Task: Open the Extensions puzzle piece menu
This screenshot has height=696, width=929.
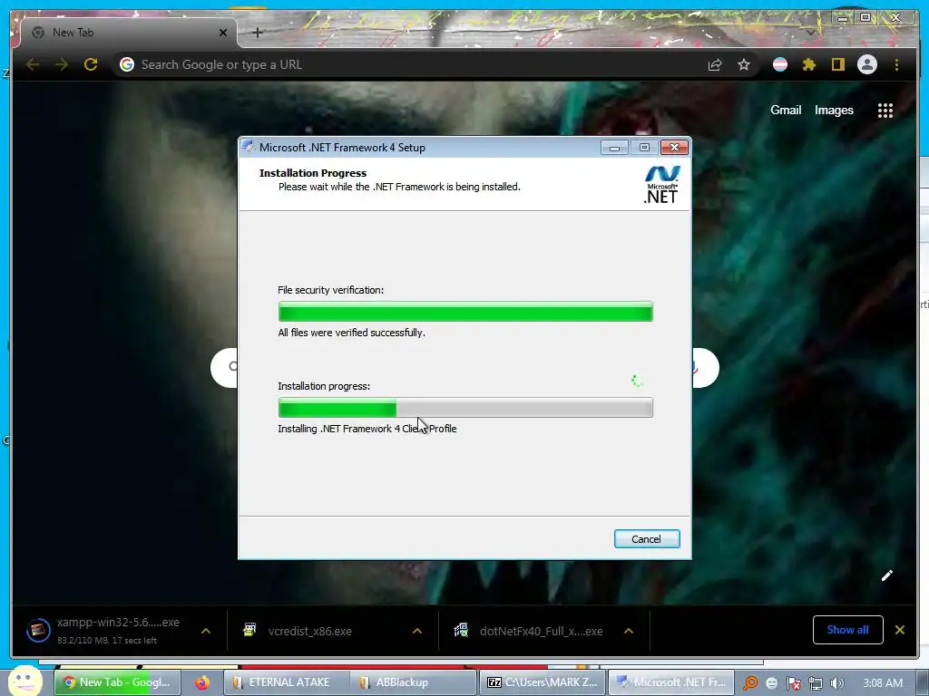Action: point(808,64)
